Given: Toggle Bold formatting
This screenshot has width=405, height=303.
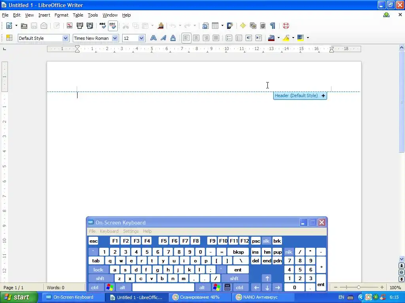Looking at the screenshot, I should coord(153,38).
